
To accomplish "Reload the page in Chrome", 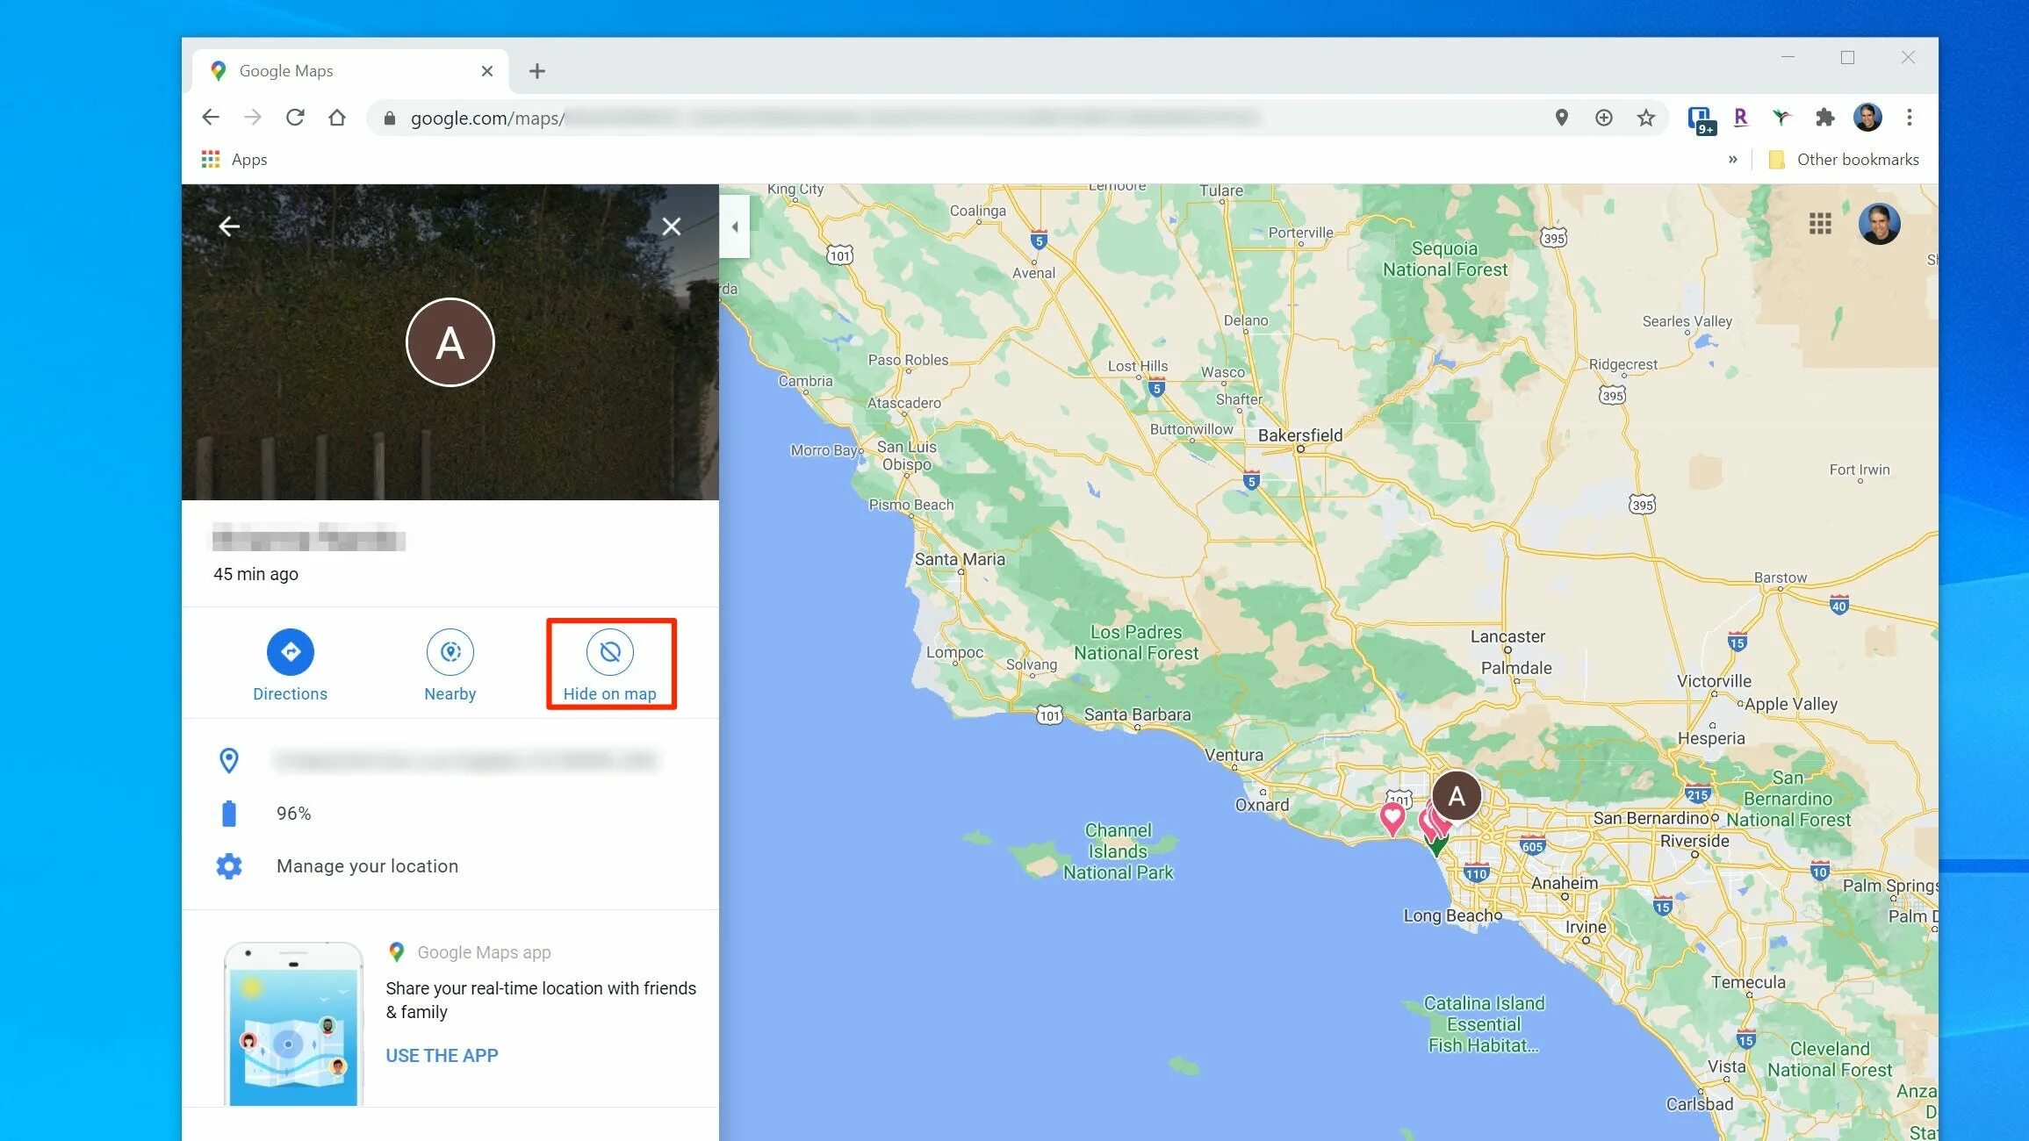I will pos(295,118).
